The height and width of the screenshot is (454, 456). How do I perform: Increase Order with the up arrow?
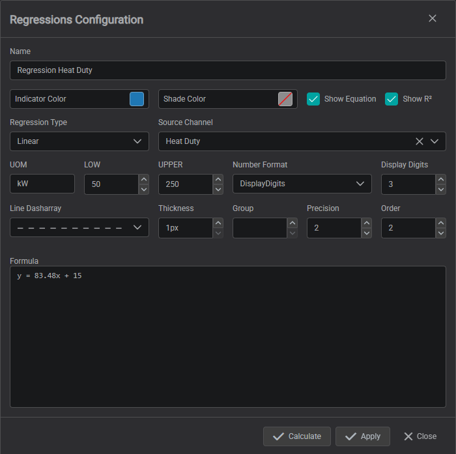click(x=441, y=223)
